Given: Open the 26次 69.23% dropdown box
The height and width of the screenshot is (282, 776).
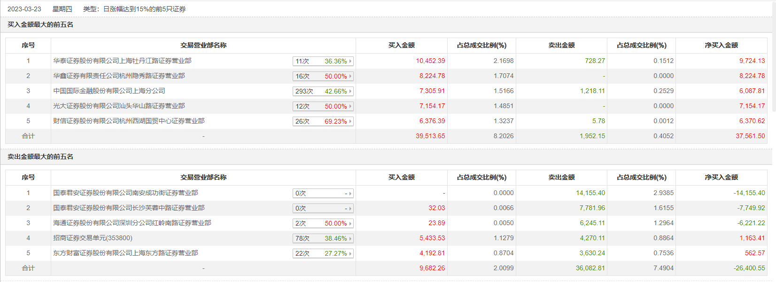Looking at the screenshot, I should tap(323, 121).
